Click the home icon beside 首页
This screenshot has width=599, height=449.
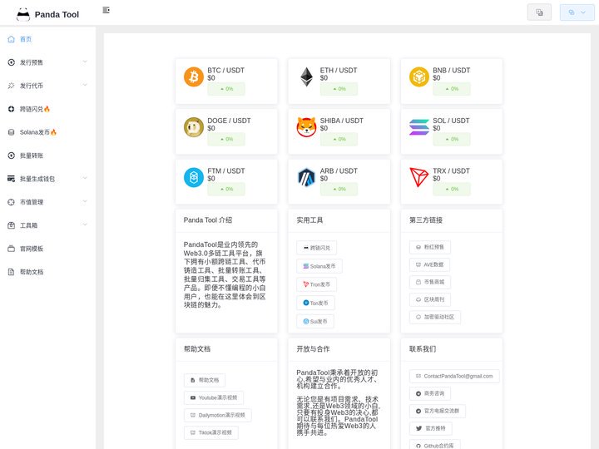pyautogui.click(x=11, y=39)
